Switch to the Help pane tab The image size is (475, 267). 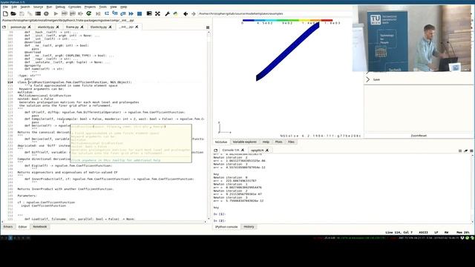pos(266,142)
